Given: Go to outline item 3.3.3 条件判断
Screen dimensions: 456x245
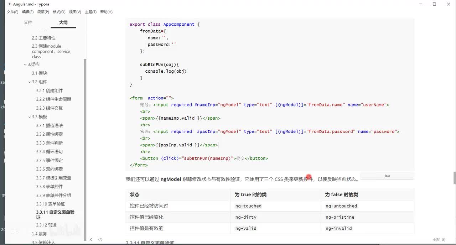Looking at the screenshot, I should (x=49, y=143).
